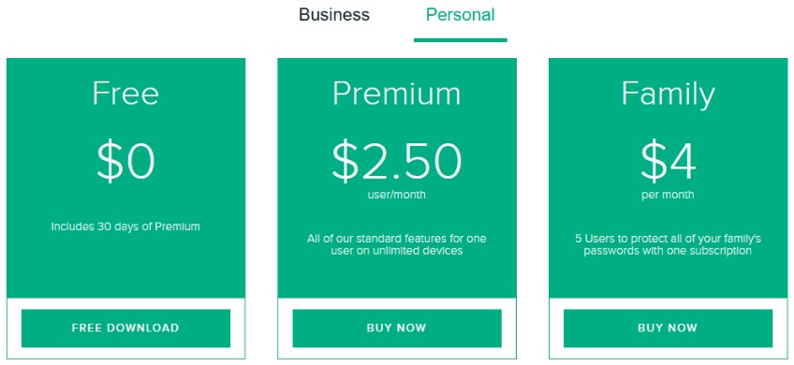Screen dimensions: 794x365
Task: Switch to the Business tab
Action: pos(333,15)
